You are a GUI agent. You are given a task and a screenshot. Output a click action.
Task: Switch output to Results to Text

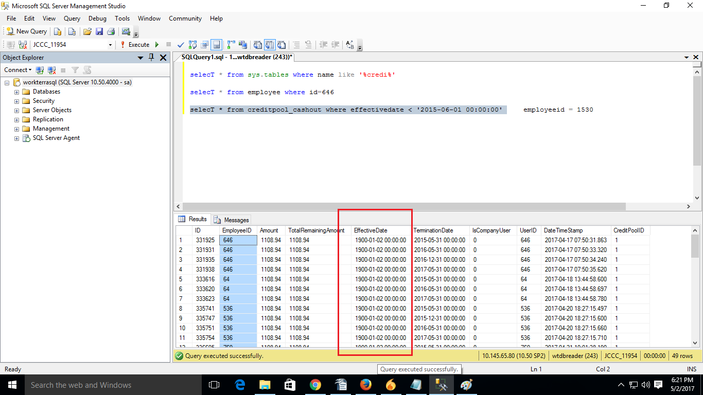pyautogui.click(x=257, y=45)
